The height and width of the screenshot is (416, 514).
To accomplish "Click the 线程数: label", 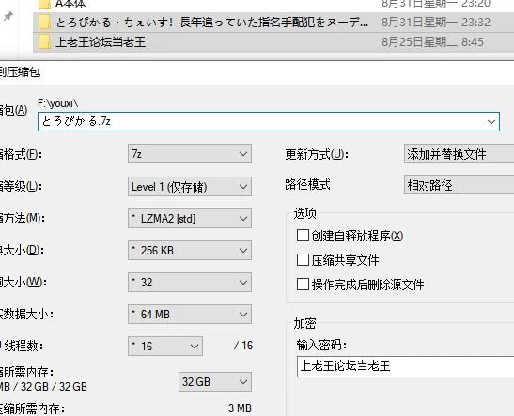I will pyautogui.click(x=23, y=346).
